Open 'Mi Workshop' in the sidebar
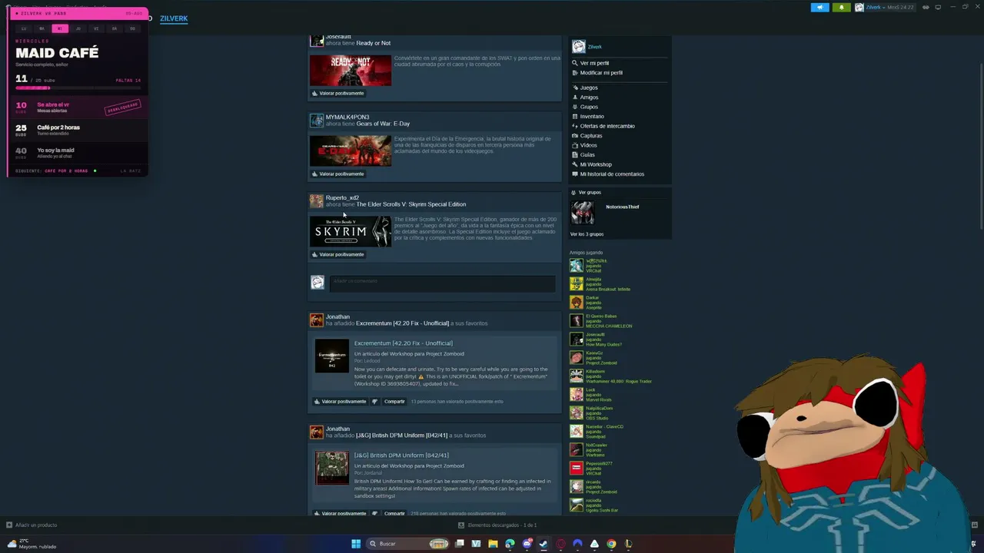The image size is (984, 553). [596, 164]
